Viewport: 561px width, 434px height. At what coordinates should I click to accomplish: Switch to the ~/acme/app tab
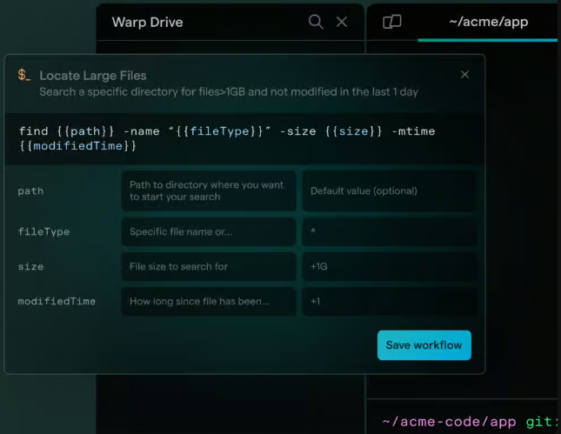coord(488,22)
